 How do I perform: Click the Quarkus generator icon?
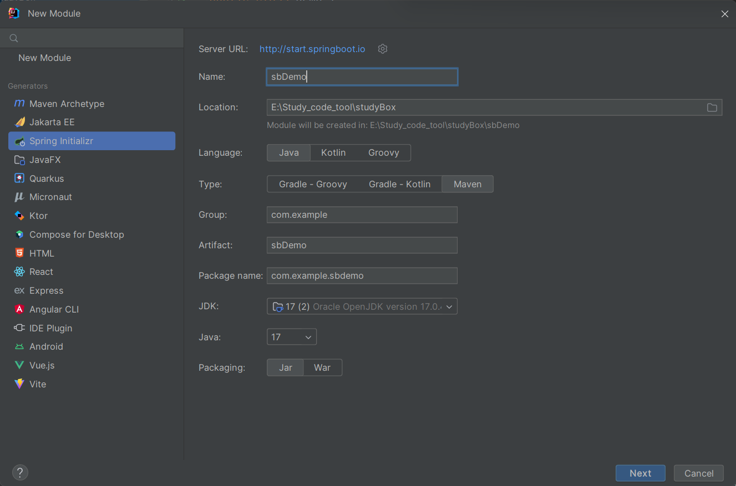pos(19,178)
